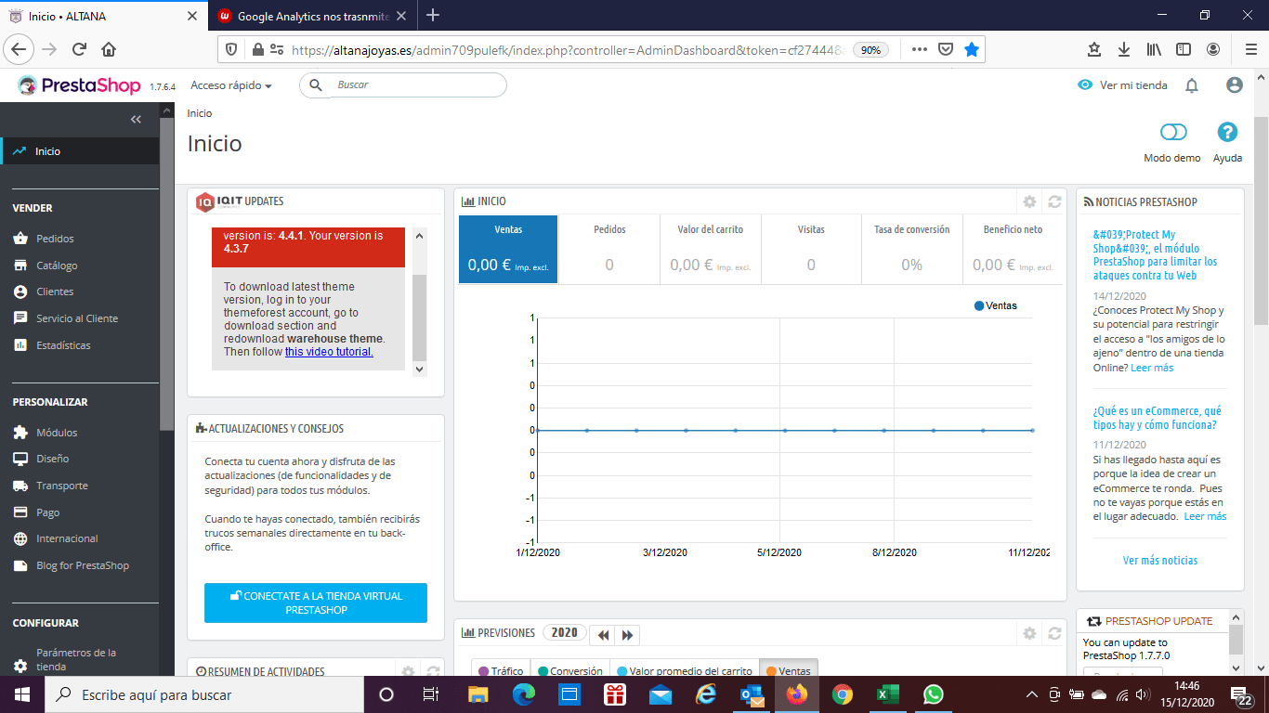
Task: Click Ver más noticias link
Action: click(x=1160, y=561)
